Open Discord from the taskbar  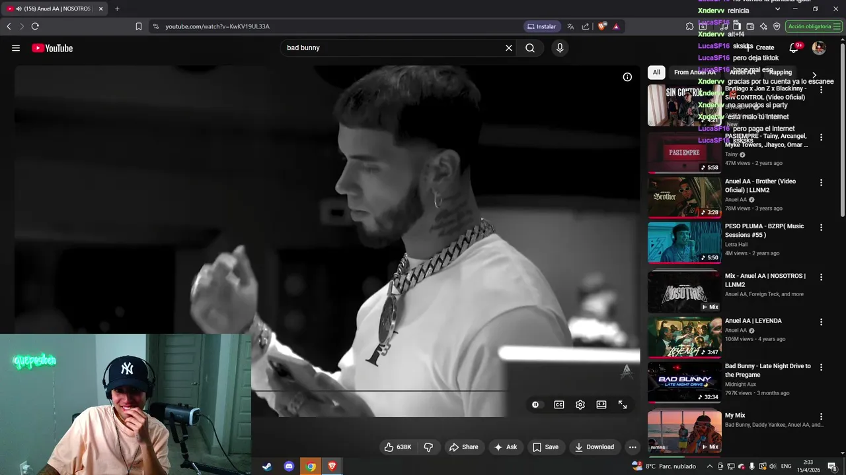coord(289,466)
